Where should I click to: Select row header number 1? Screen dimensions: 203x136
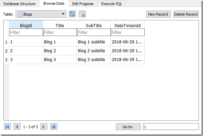click(x=6, y=42)
